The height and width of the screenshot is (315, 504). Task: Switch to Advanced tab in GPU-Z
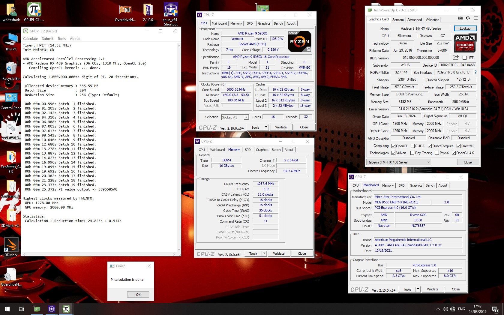415,20
